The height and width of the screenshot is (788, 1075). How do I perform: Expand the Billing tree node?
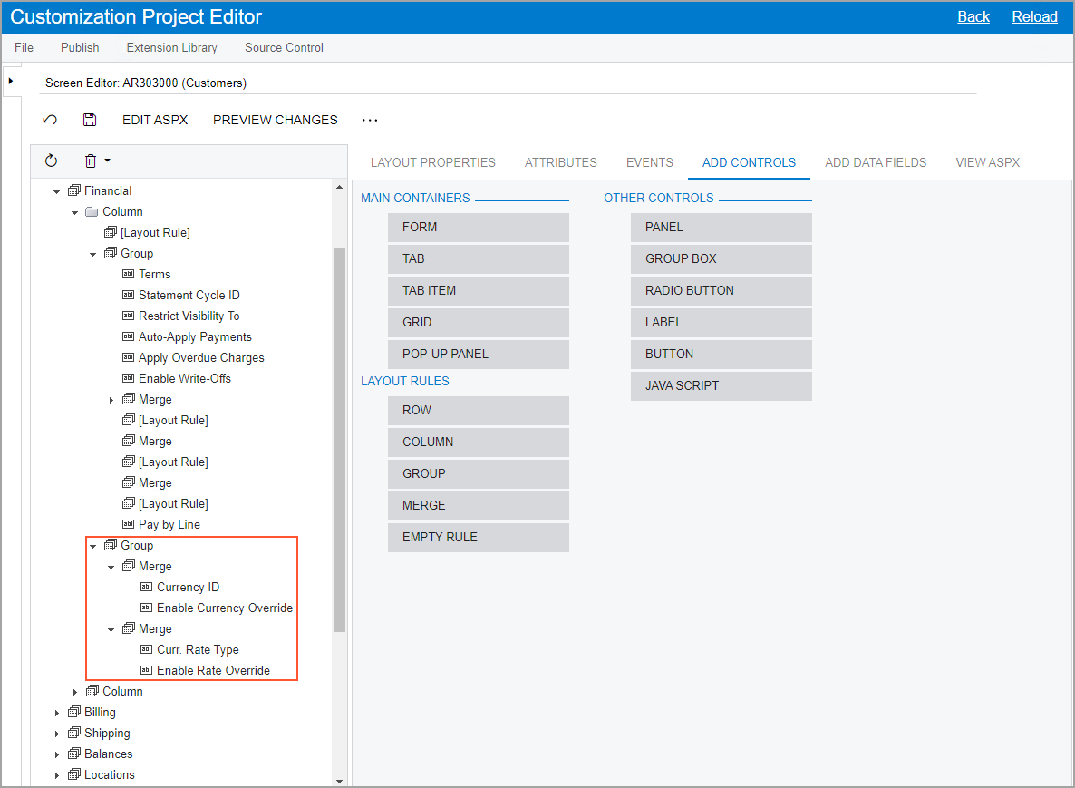pos(57,713)
